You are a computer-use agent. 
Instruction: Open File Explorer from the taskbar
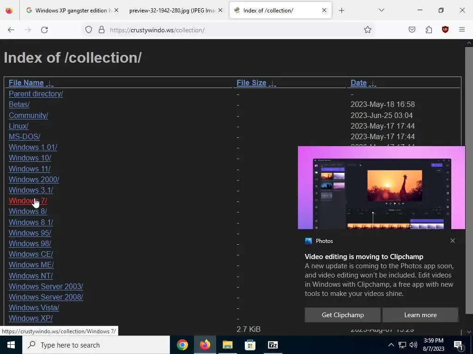click(227, 345)
